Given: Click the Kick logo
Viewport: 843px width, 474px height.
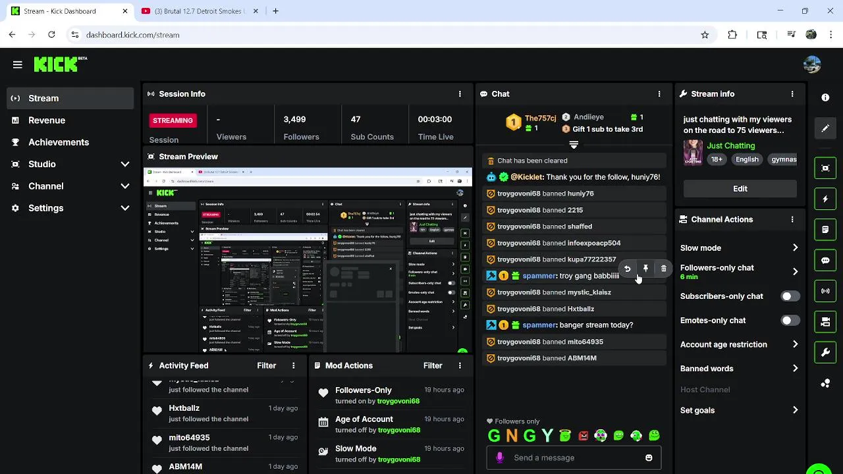Looking at the screenshot, I should click(60, 64).
